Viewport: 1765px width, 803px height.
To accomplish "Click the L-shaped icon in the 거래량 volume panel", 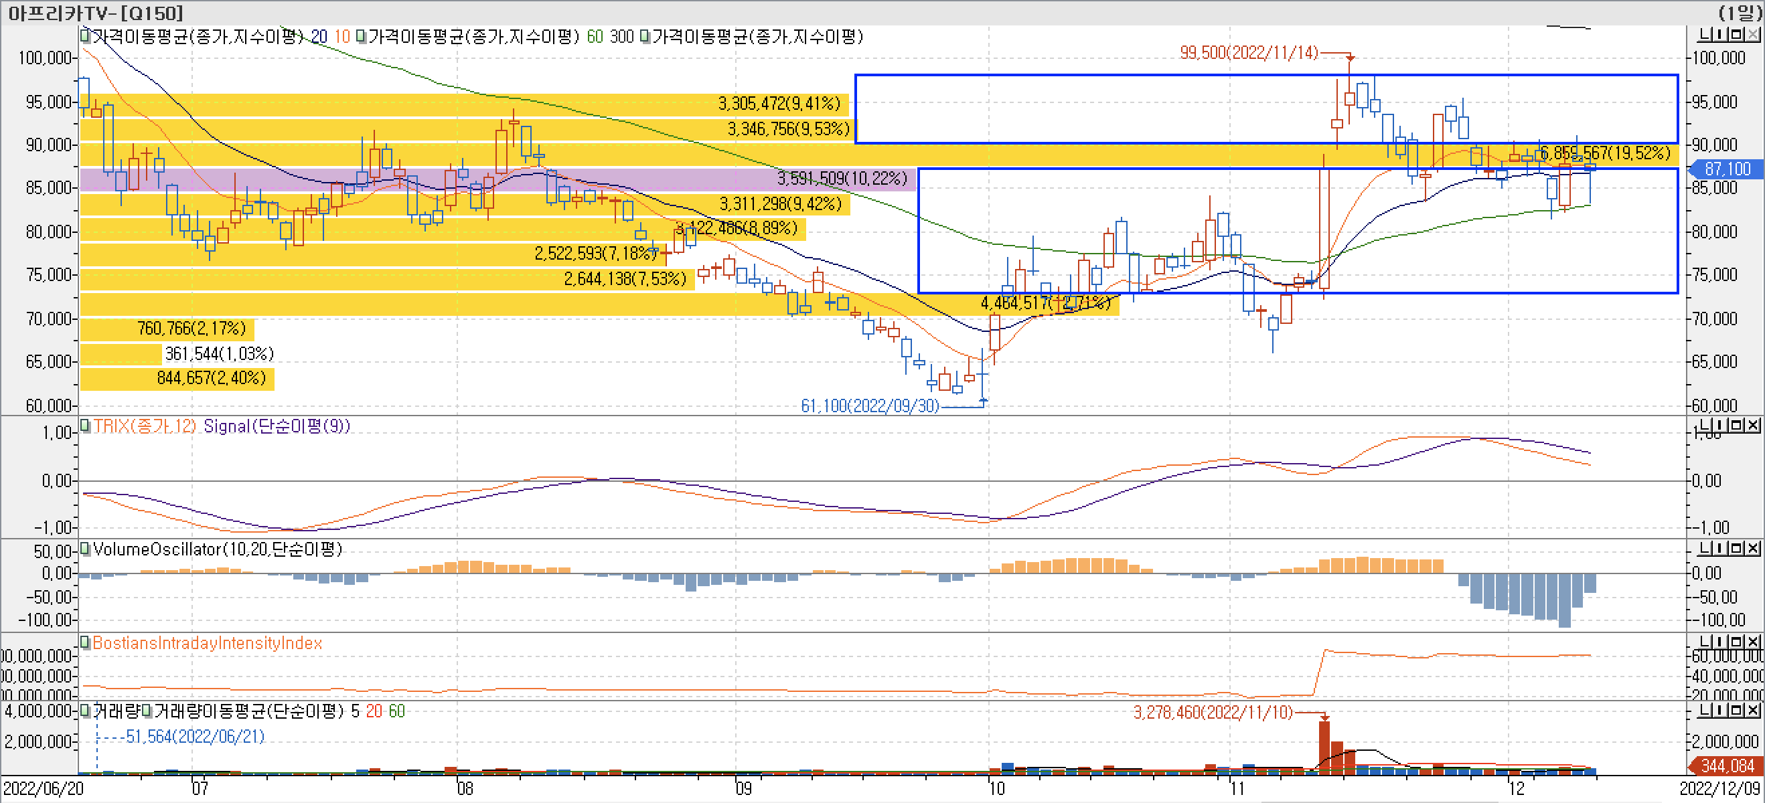I will click(1705, 710).
